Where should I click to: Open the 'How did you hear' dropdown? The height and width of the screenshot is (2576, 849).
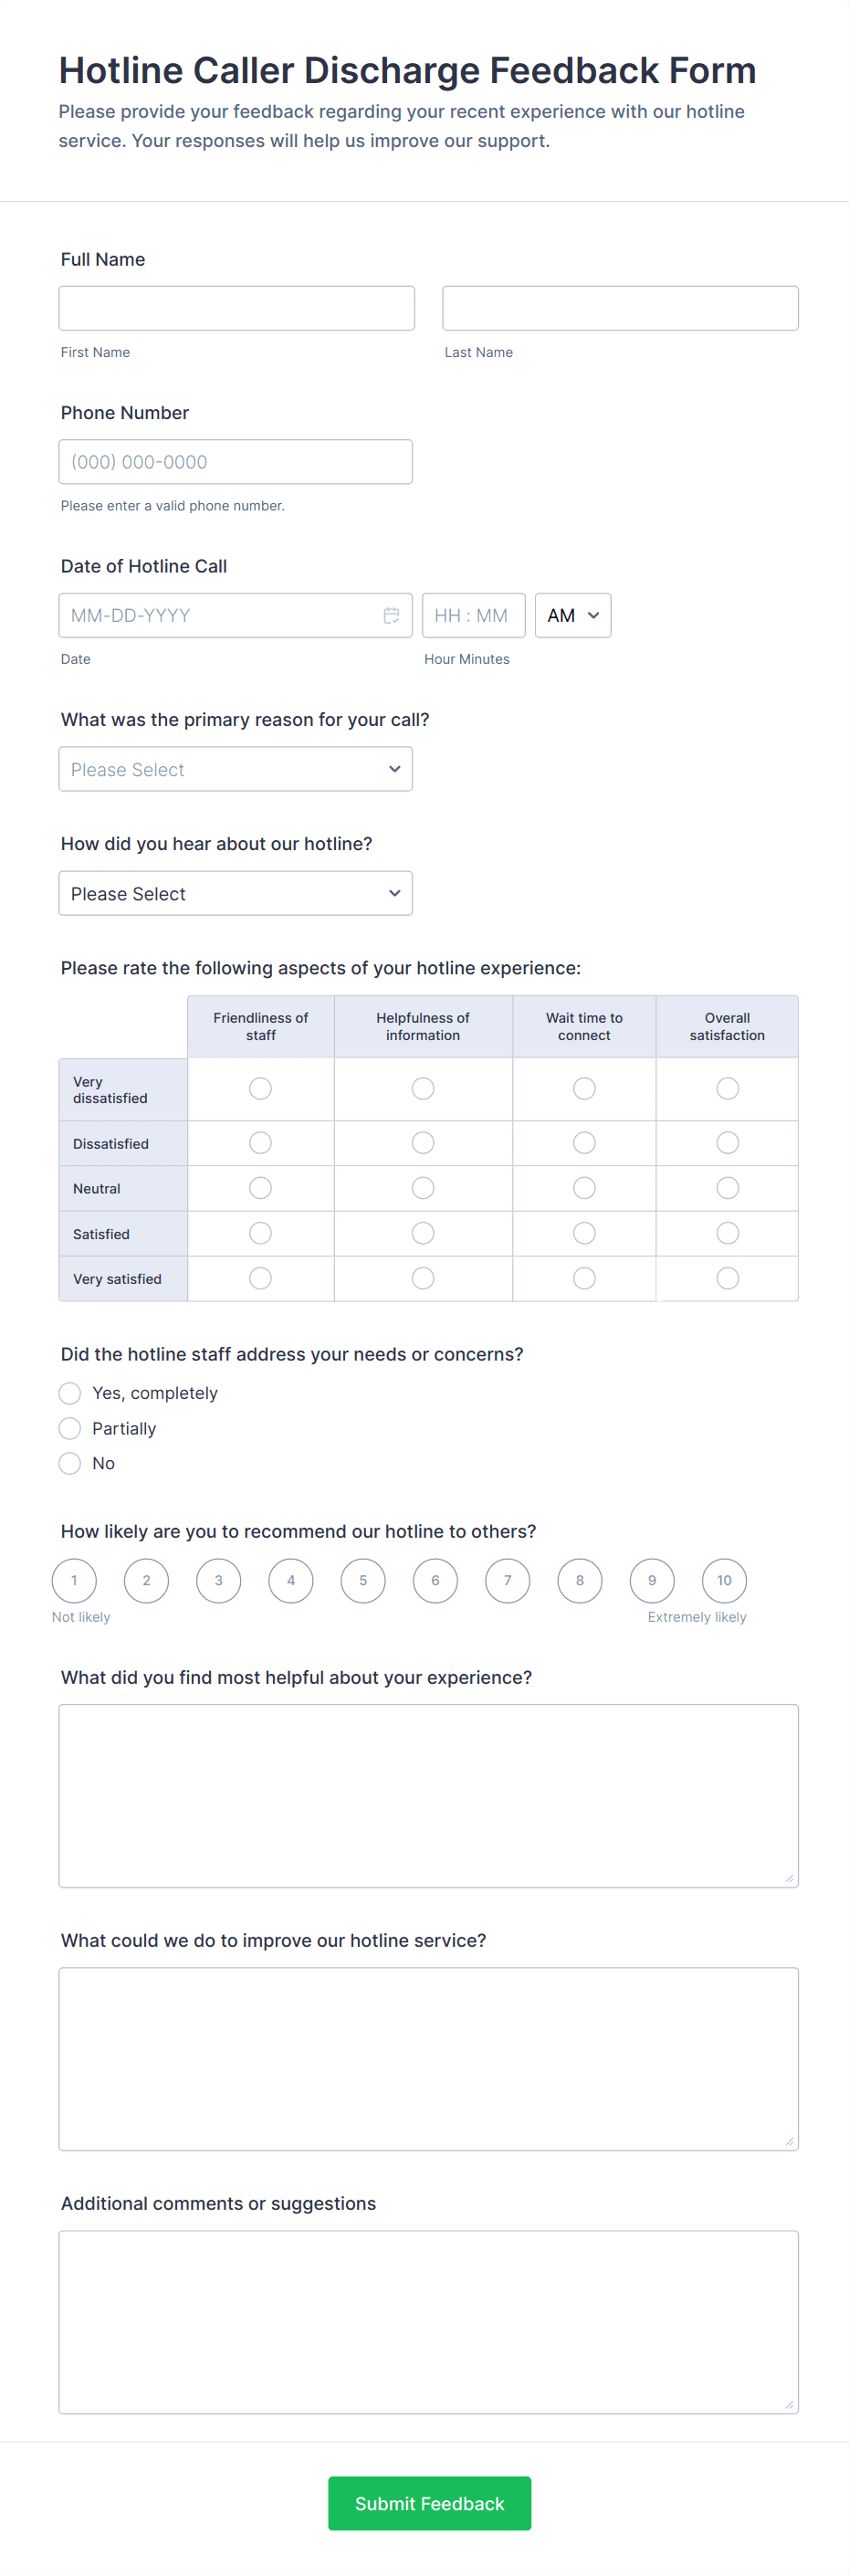coord(235,893)
